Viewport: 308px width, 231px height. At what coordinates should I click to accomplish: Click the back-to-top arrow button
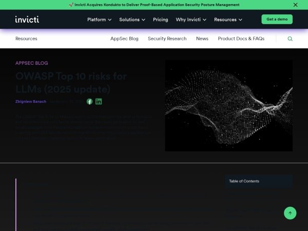290,213
